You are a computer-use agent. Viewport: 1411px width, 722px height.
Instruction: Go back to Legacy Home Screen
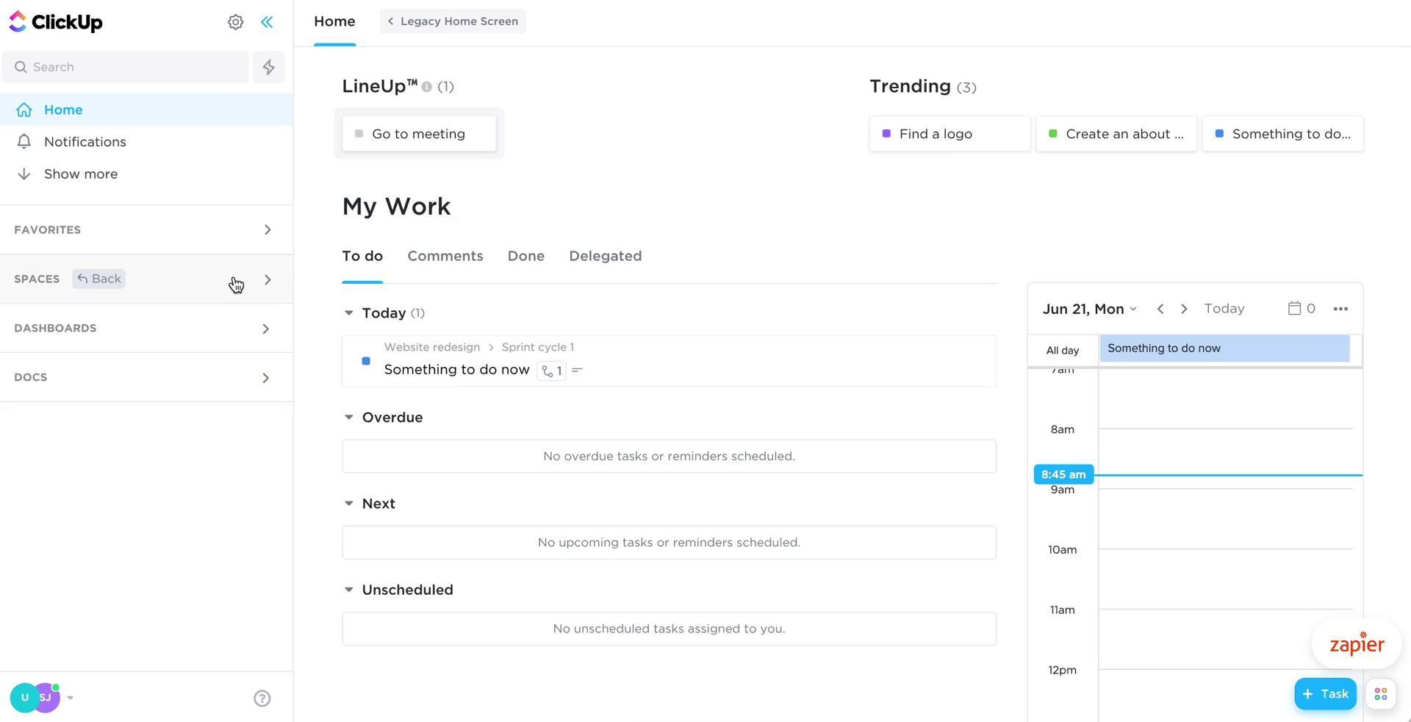click(453, 21)
